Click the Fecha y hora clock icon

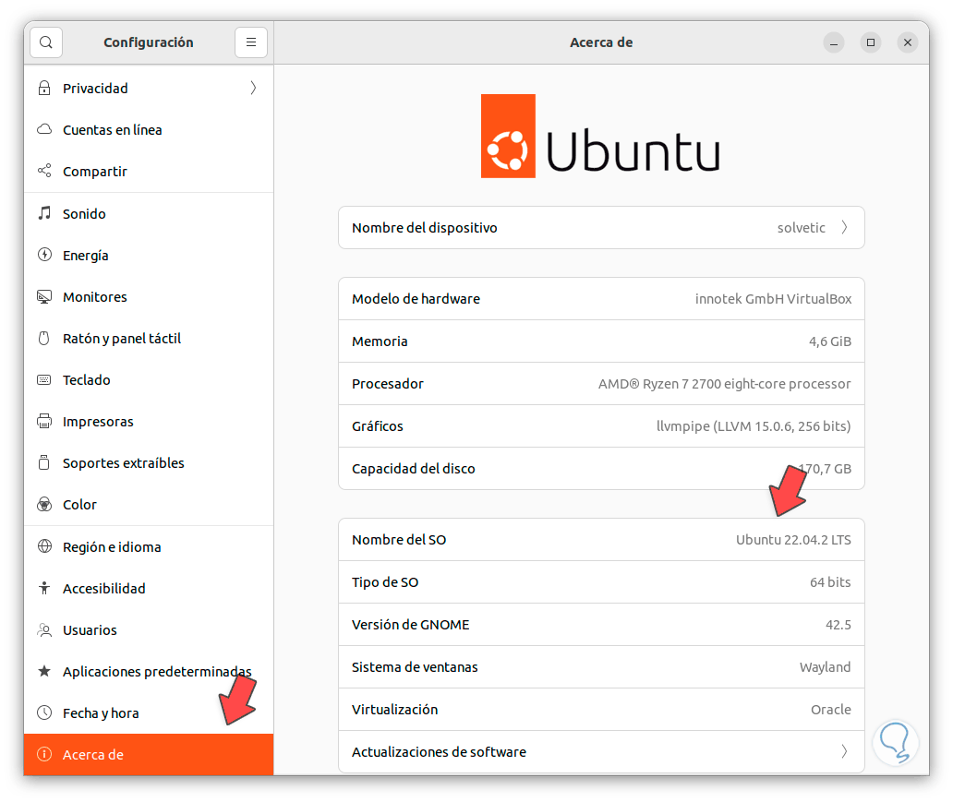point(44,712)
